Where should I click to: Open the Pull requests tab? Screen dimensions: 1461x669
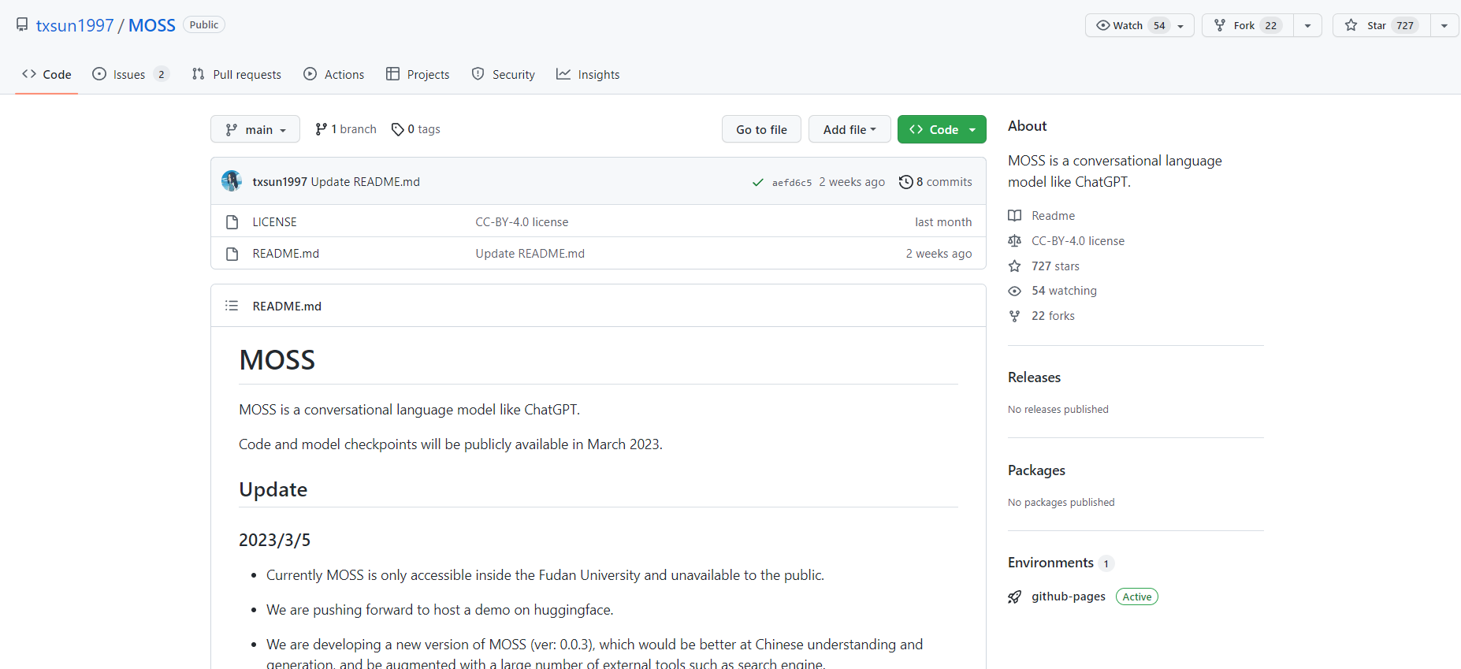pos(236,74)
